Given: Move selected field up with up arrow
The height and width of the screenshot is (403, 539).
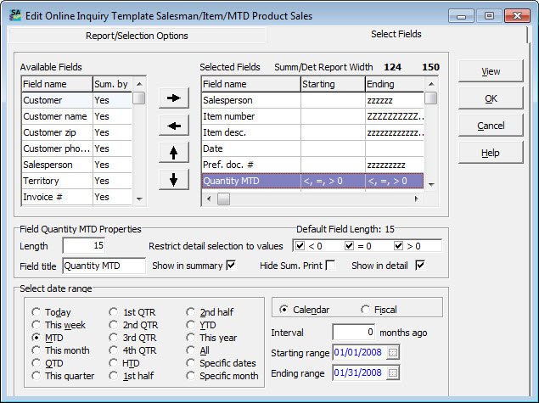Looking at the screenshot, I should click(174, 153).
